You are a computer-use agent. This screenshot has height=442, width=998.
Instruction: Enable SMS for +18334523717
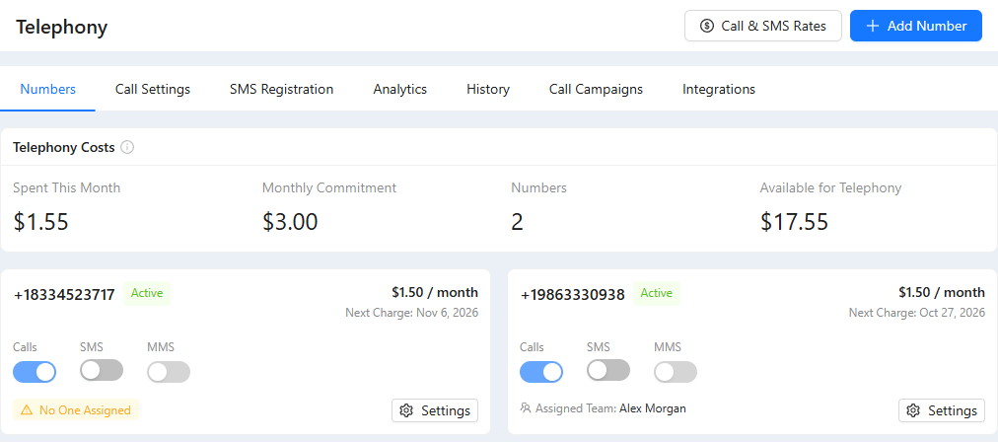point(102,370)
